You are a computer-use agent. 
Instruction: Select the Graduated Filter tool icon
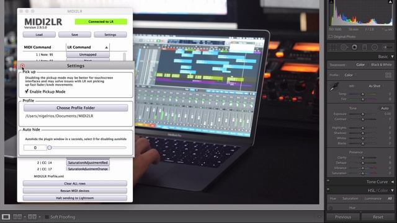point(364,47)
